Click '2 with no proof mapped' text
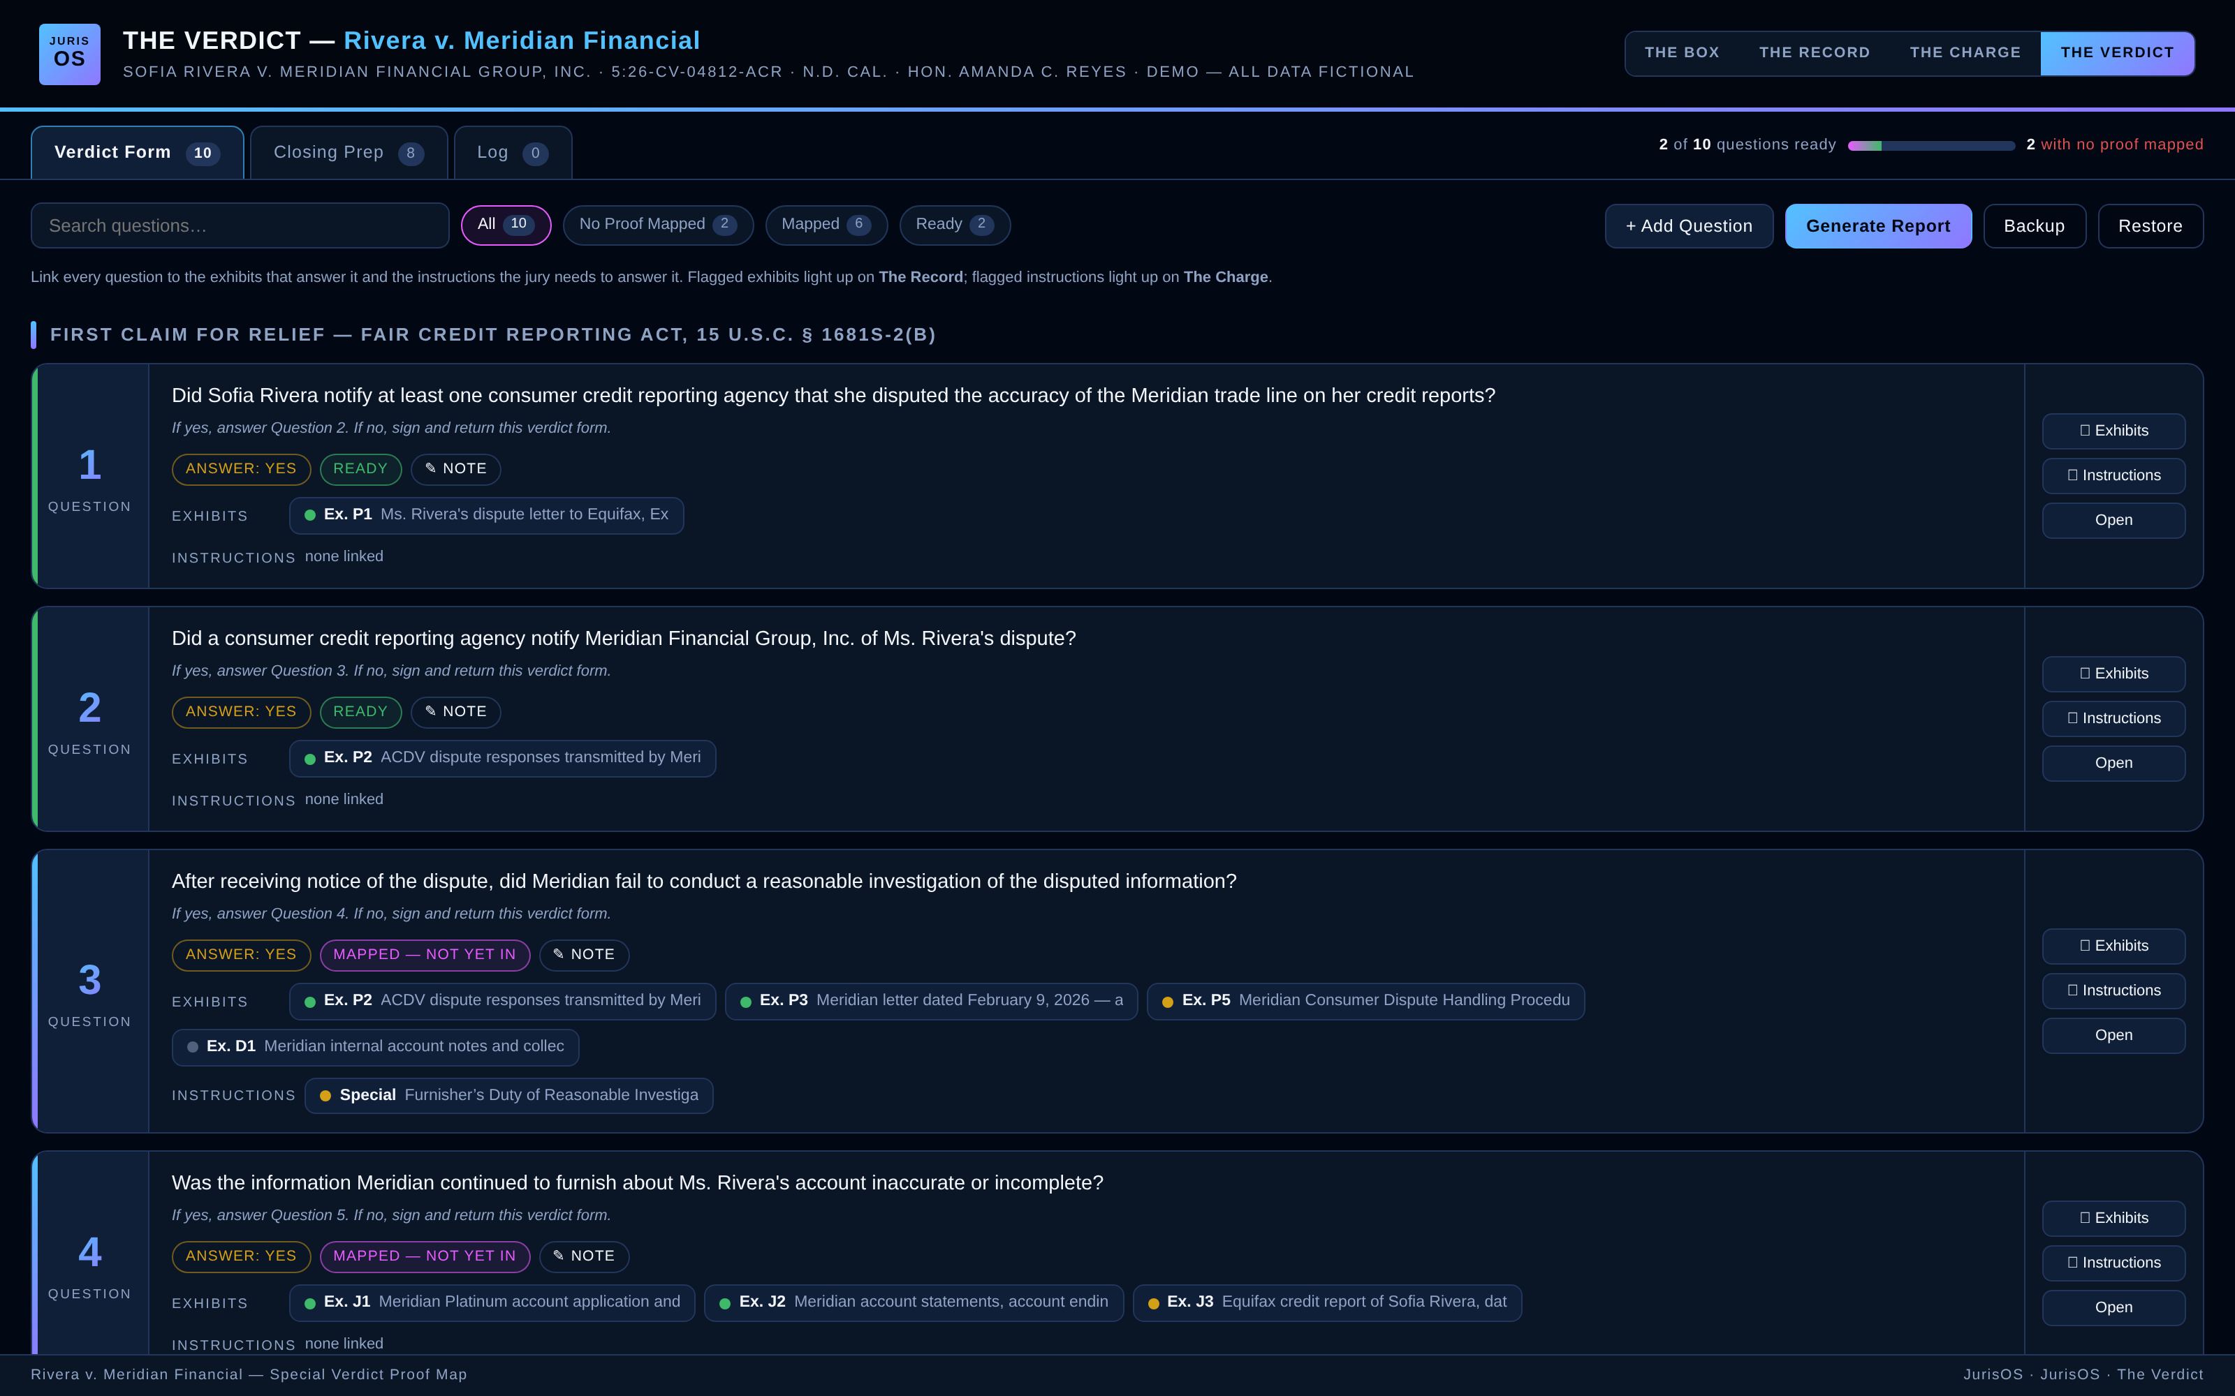The image size is (2235, 1396). (x=2115, y=145)
